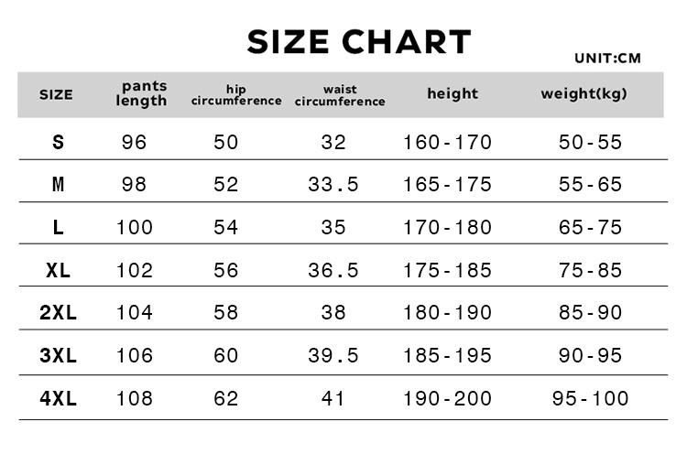Select the weight(kg) column header
Viewport: 687px width, 454px height.
point(583,93)
